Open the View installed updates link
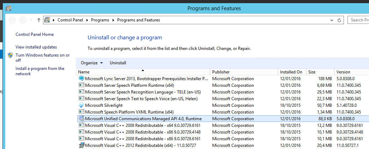This screenshot has height=149, width=369. (x=36, y=47)
